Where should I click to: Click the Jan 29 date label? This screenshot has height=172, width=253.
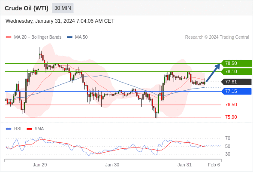[x=40, y=165]
